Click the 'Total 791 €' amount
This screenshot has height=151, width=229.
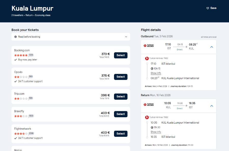point(104,98)
